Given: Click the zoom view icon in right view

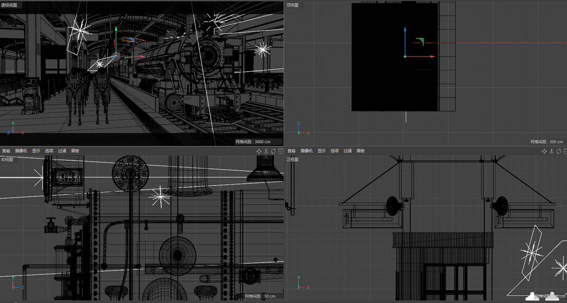Looking at the screenshot, I should click(x=266, y=151).
